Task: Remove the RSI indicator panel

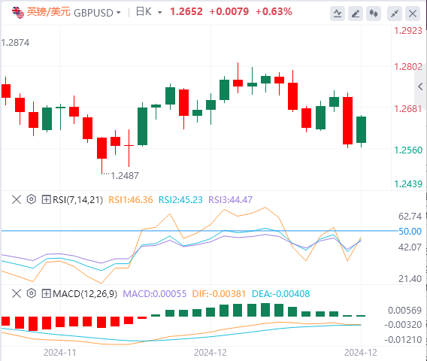Action: point(17,200)
